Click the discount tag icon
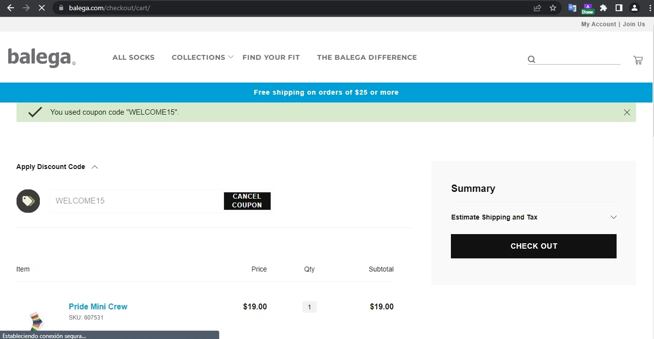This screenshot has width=654, height=339. (28, 201)
